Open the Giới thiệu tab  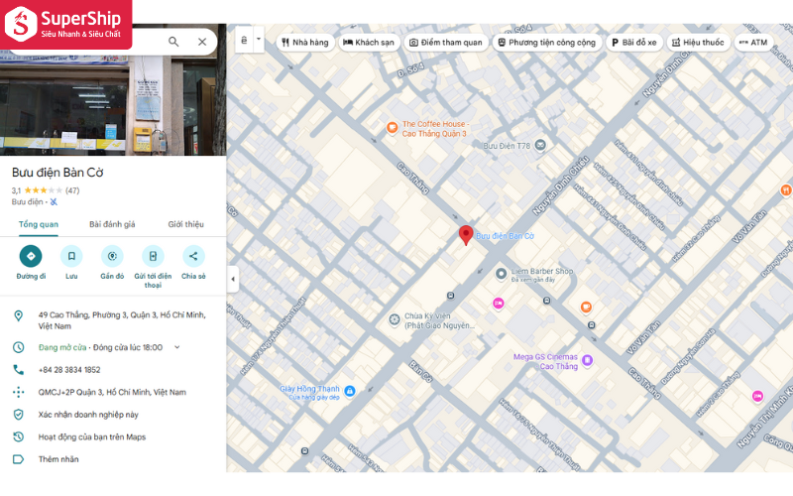click(185, 224)
